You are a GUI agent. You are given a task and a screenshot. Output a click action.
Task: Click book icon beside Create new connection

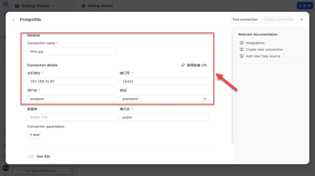[x=242, y=50]
